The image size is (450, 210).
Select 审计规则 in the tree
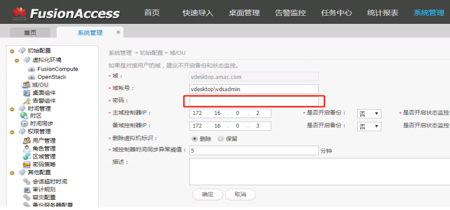click(44, 189)
